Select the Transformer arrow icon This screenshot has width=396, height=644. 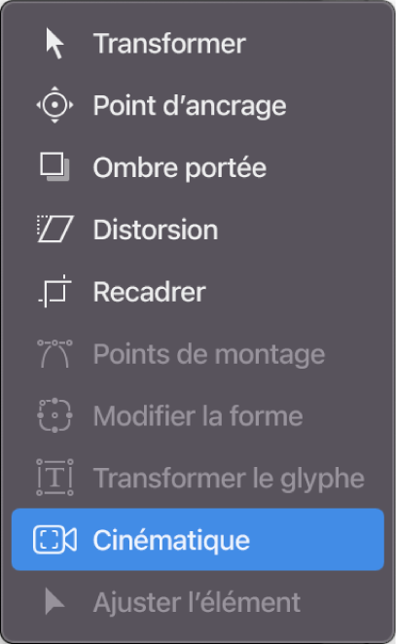54,44
